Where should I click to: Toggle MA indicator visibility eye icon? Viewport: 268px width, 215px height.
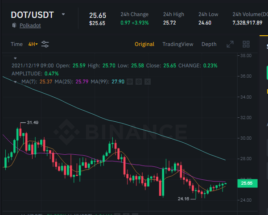coord(130,82)
